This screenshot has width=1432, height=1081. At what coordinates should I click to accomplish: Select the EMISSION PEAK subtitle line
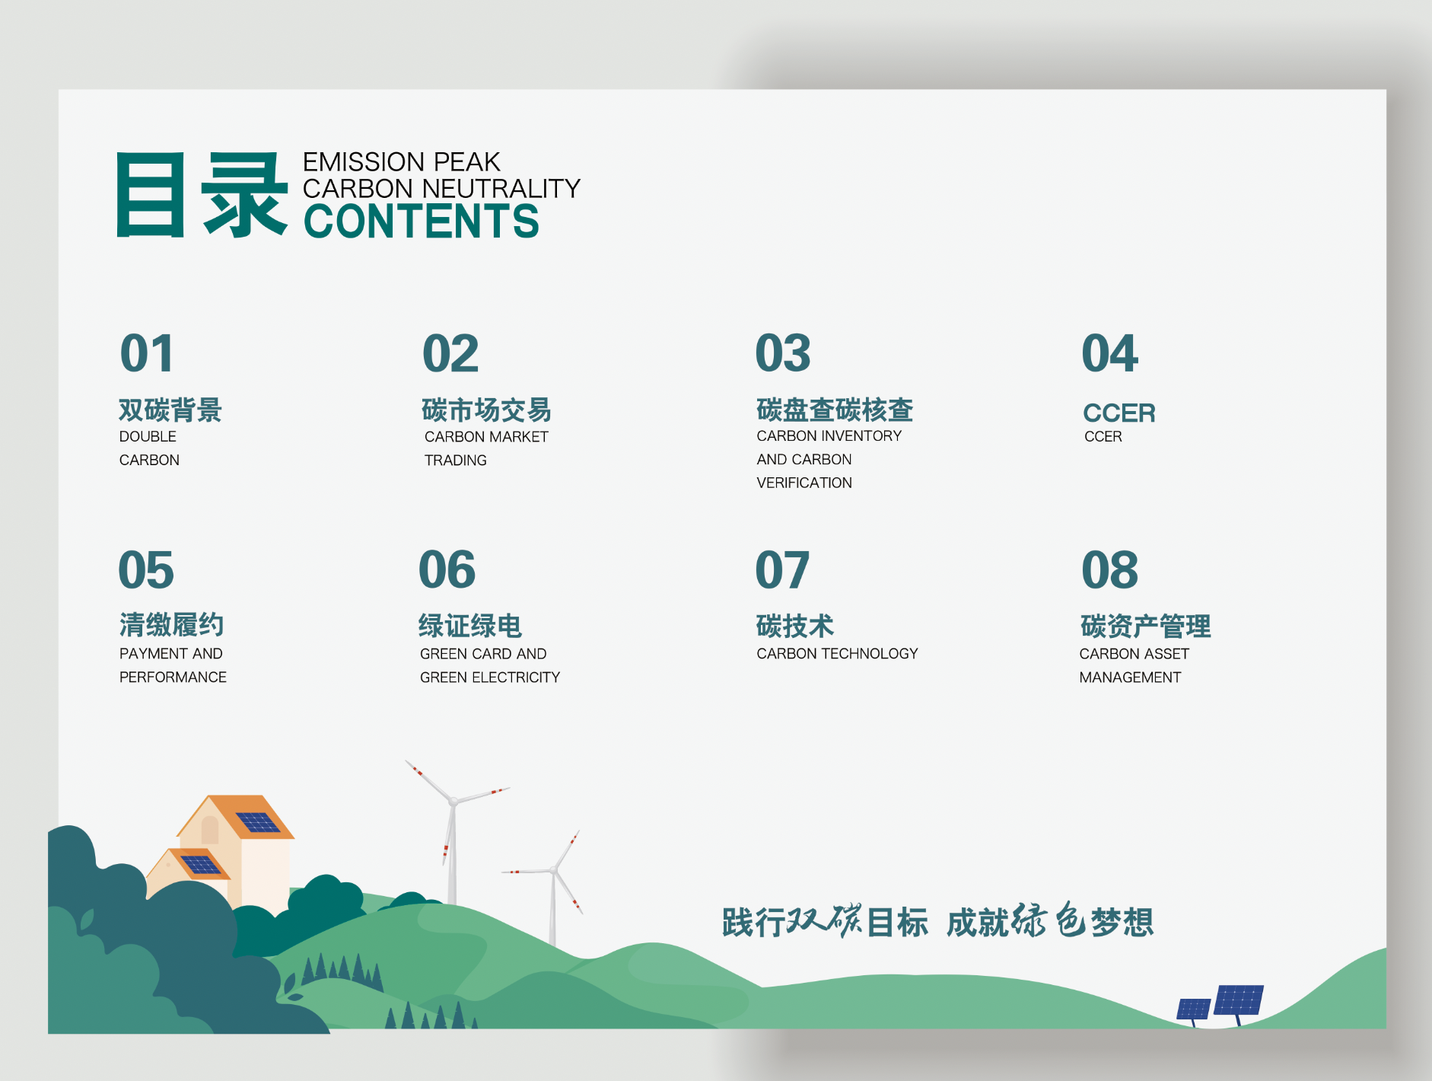401,162
